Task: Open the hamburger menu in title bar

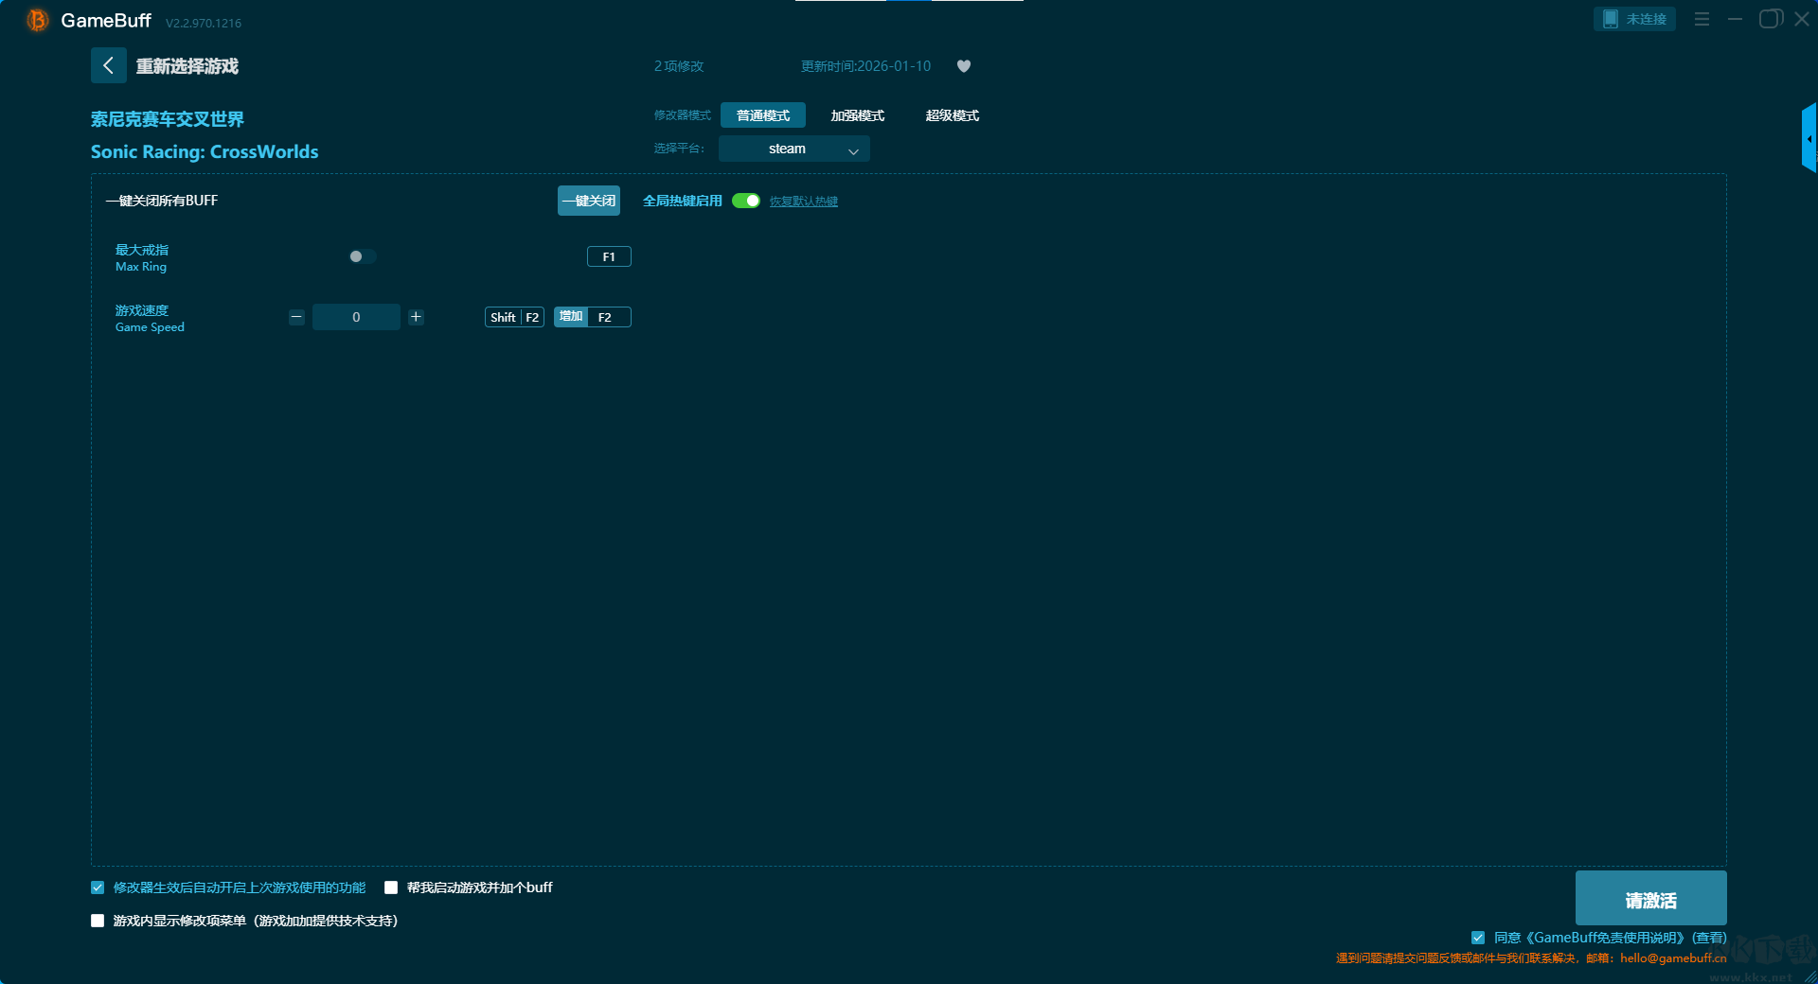Action: 1702,19
